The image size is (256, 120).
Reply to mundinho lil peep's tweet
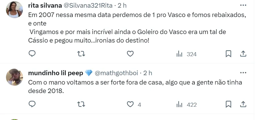coord(32,104)
